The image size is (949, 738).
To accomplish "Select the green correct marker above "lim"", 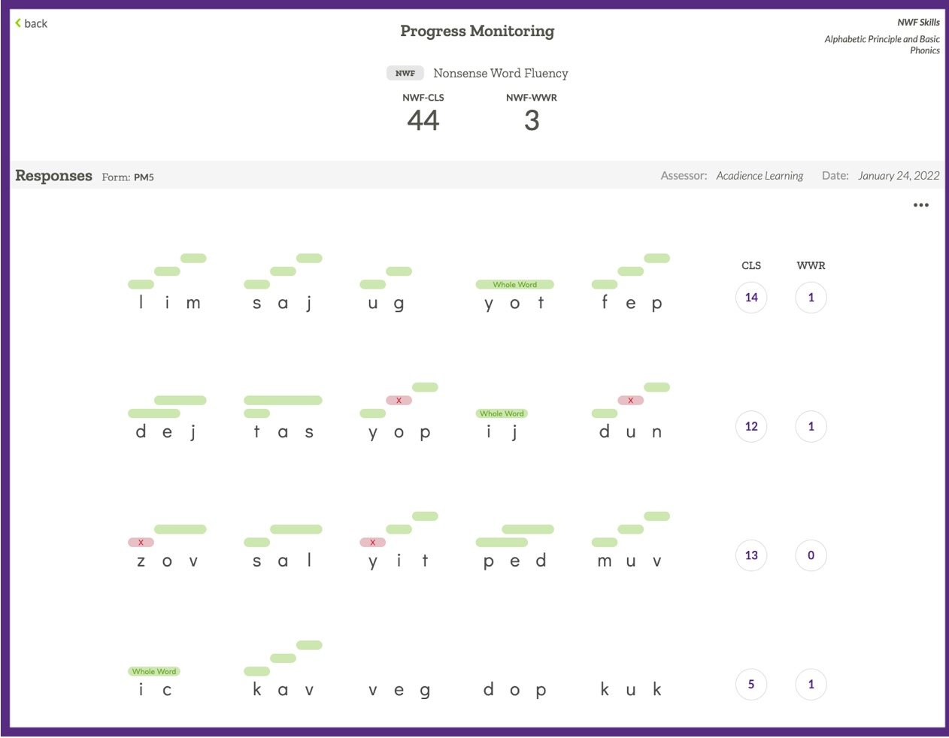I will click(x=140, y=285).
